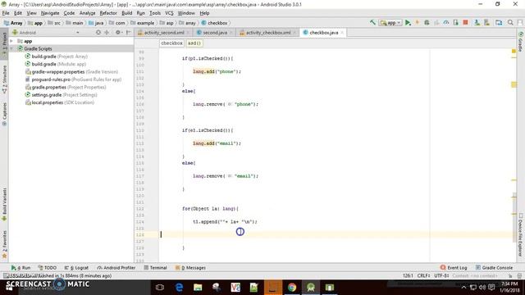
Task: Open the app run configuration dropdown
Action: (390, 22)
